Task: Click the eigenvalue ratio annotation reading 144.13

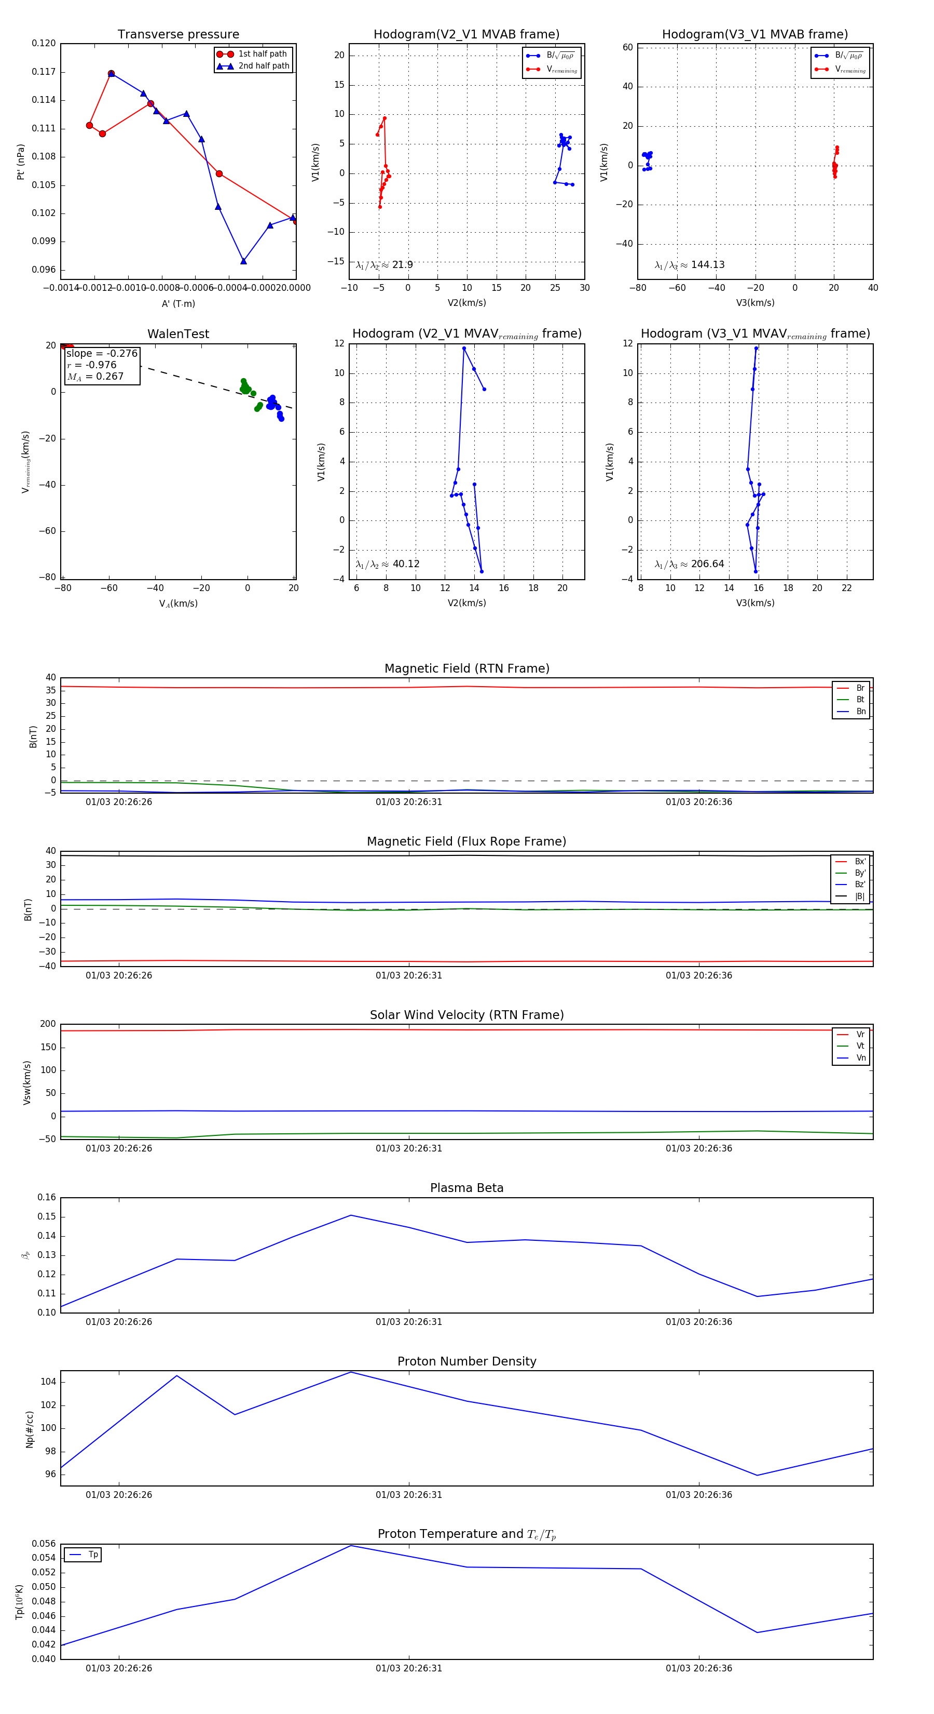Action: point(690,265)
